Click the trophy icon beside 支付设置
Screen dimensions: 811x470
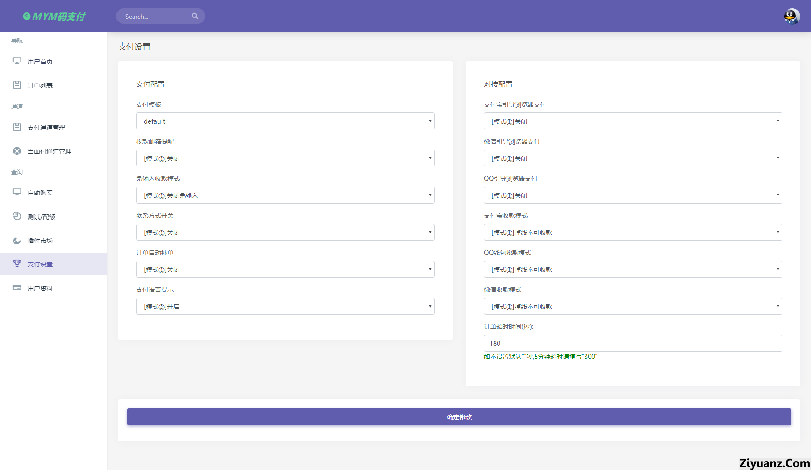(17, 264)
